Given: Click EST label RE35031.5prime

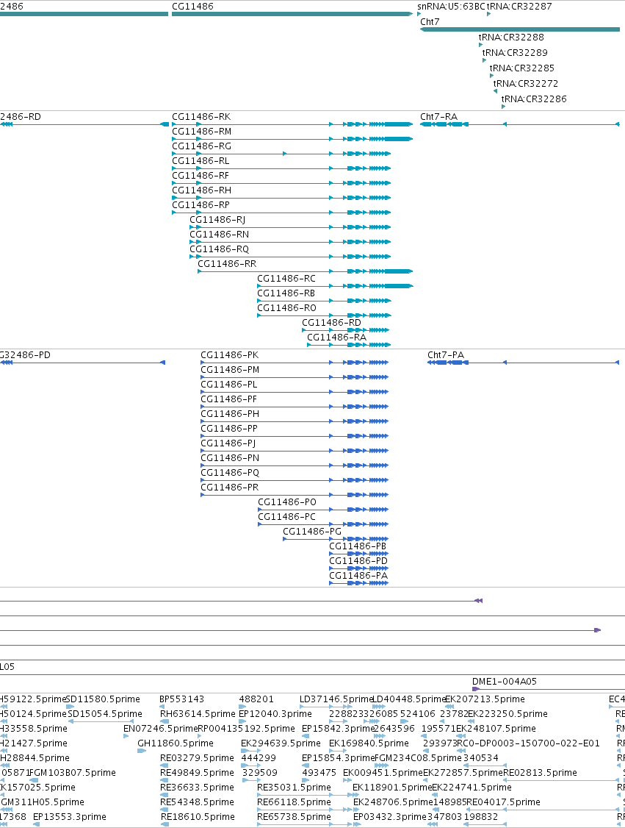Looking at the screenshot, I should [295, 787].
